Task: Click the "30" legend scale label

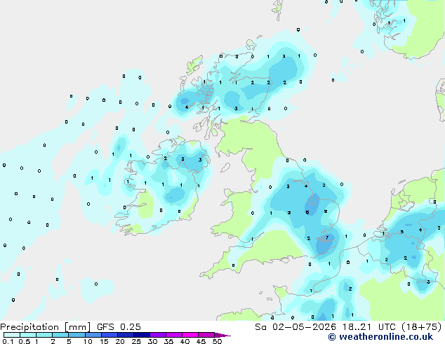Action: 152,341
